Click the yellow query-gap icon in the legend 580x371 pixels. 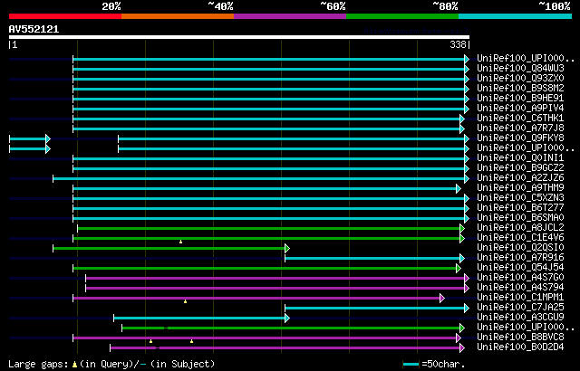click(74, 365)
